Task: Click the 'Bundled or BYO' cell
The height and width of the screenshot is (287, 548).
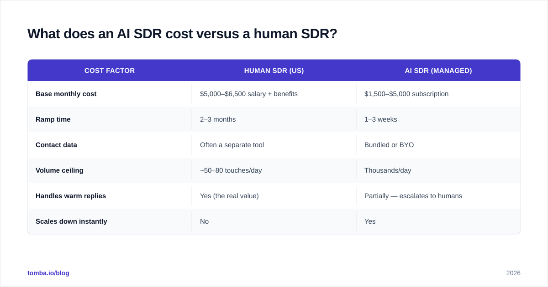Action: point(438,145)
